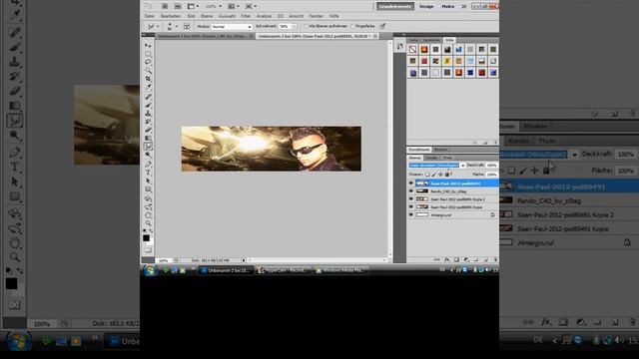The image size is (639, 359).
Task: Create new adjustment layer icon
Action: (x=466, y=259)
